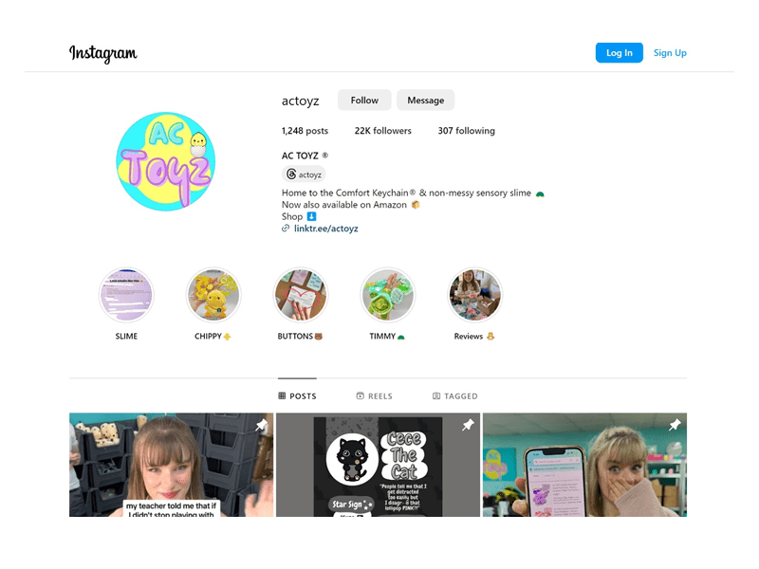The height and width of the screenshot is (569, 759).
Task: Select the Posts tab
Action: (x=297, y=395)
